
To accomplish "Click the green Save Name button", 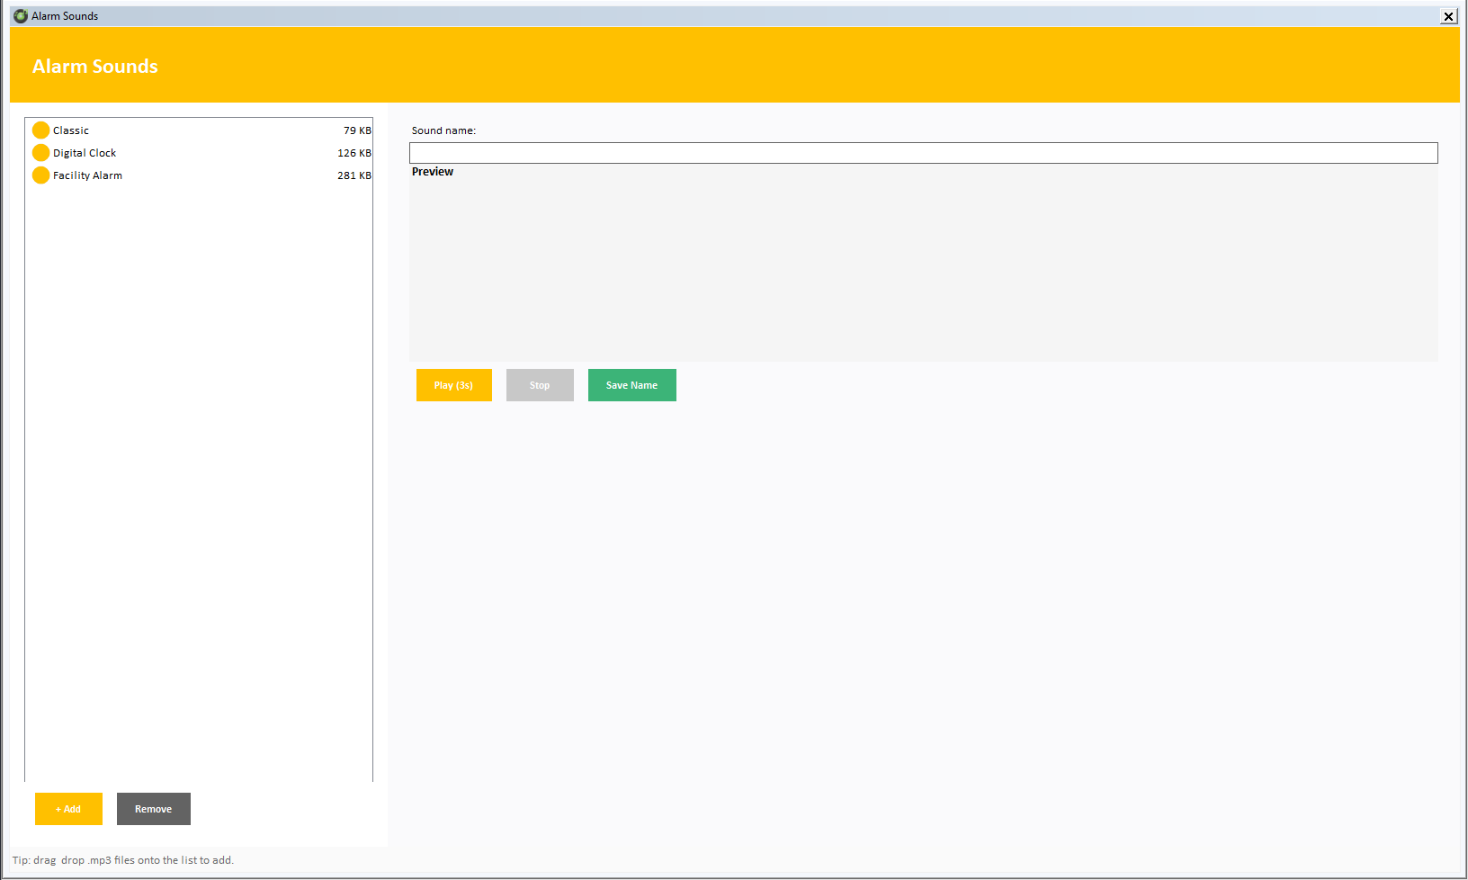I will (x=631, y=385).
